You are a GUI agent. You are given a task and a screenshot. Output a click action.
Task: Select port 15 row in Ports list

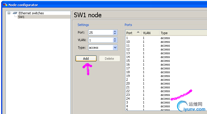pyautogui.click(x=166, y=61)
